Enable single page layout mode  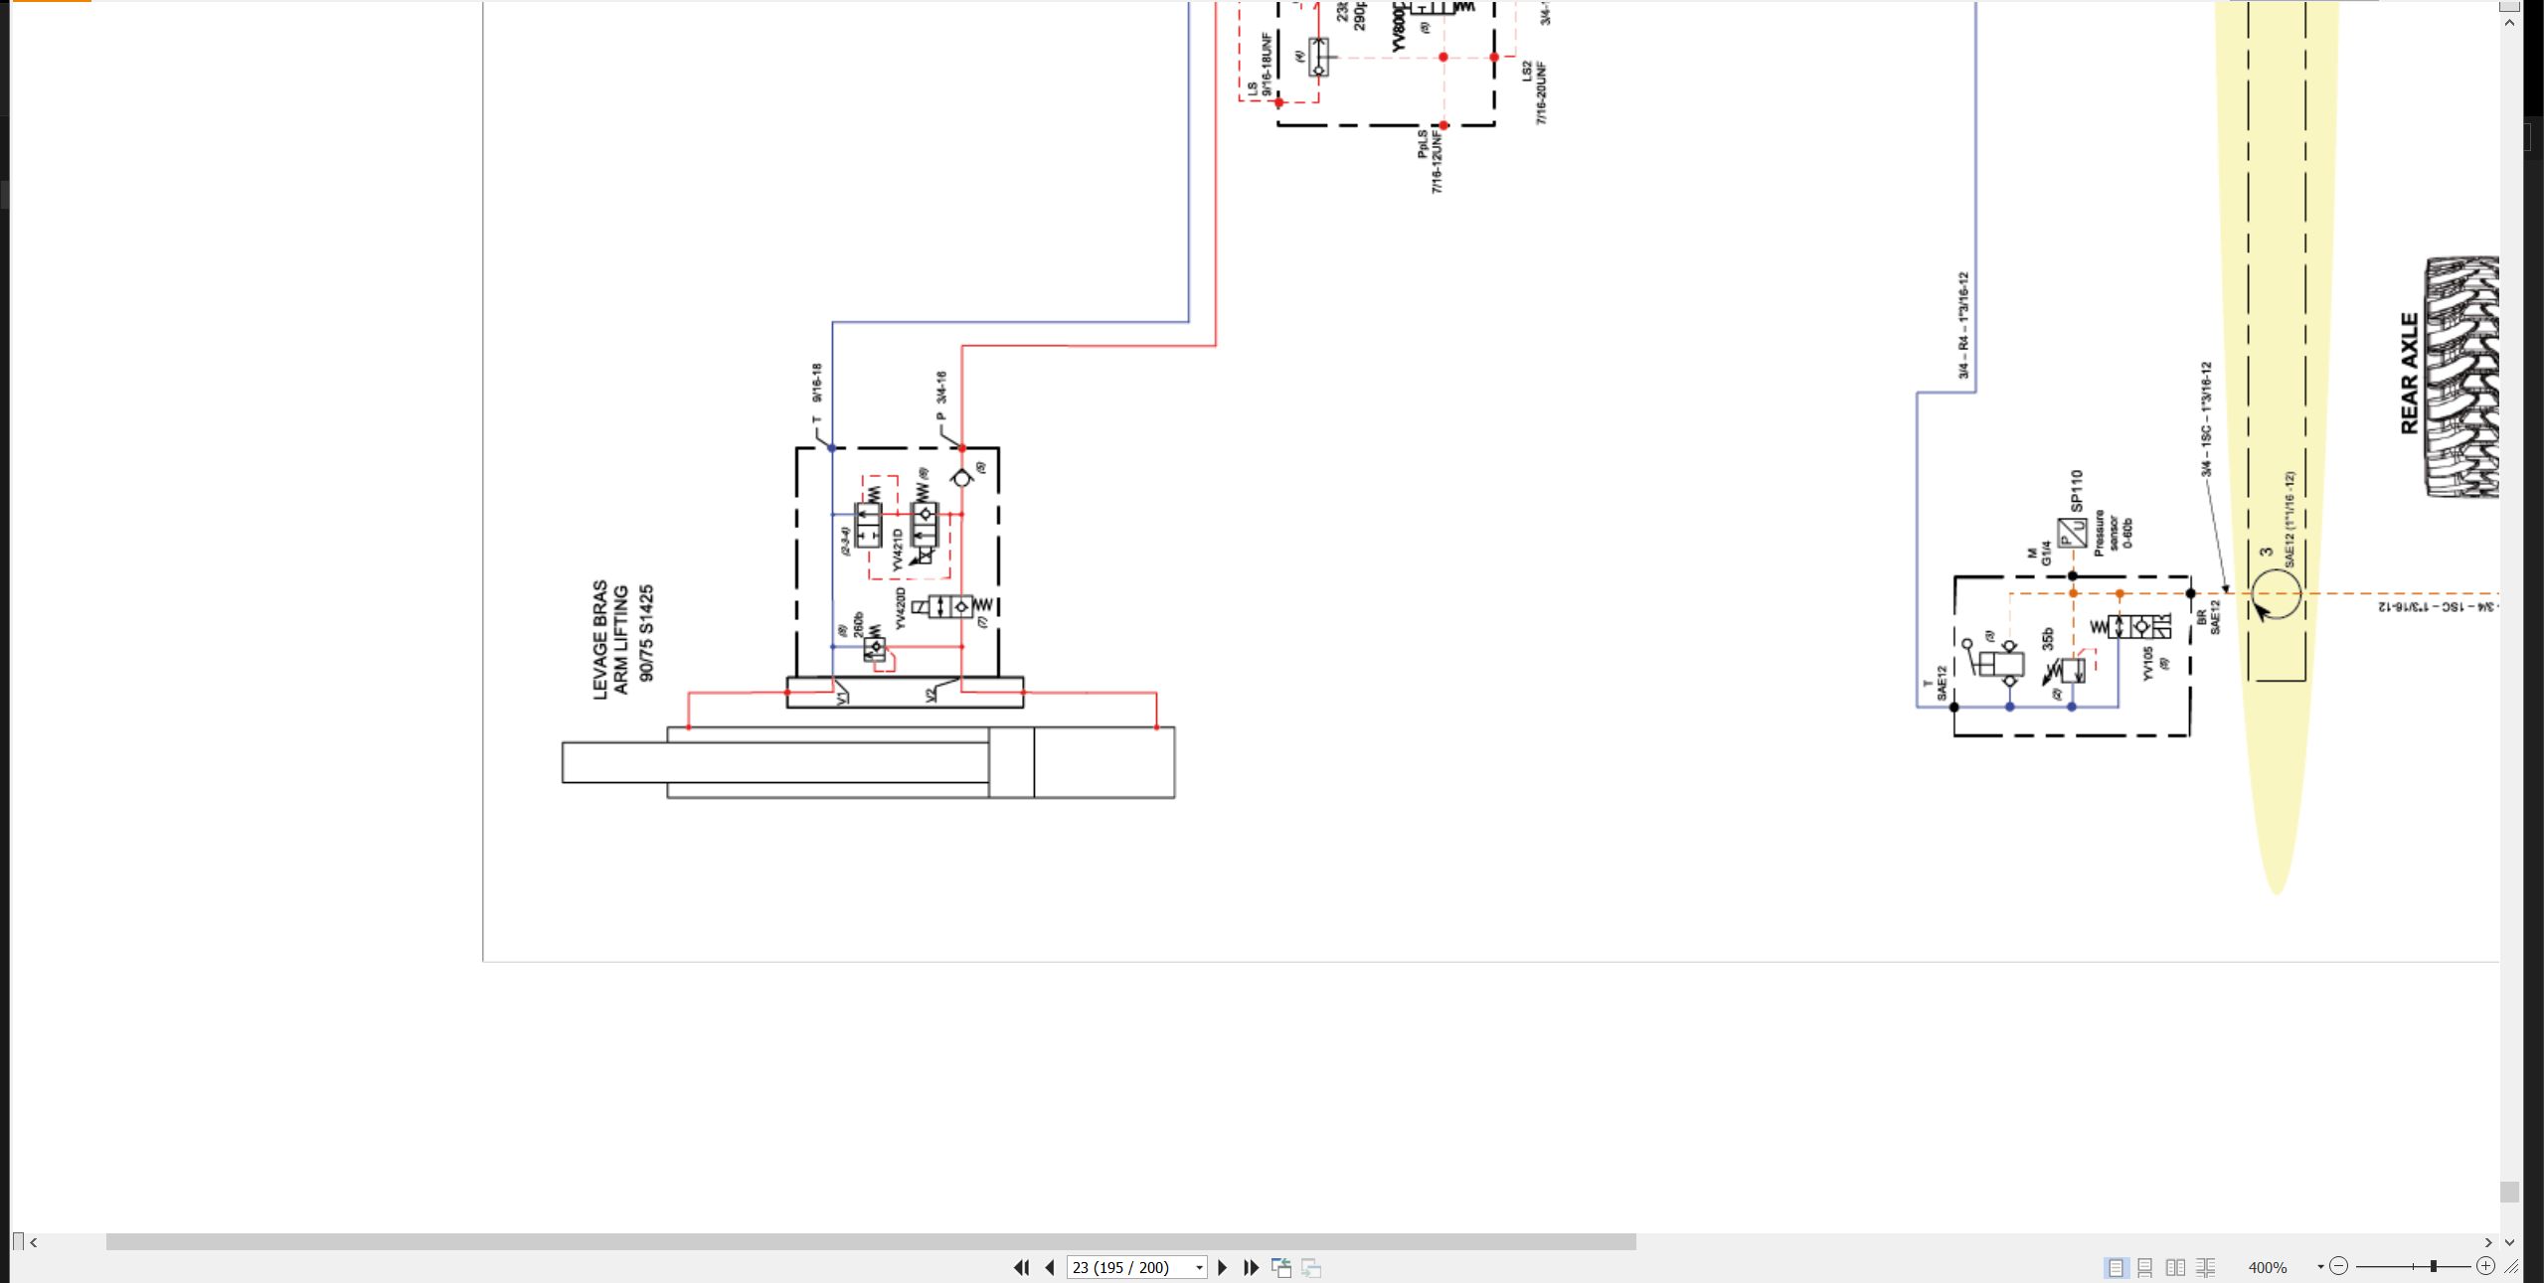pos(2116,1267)
